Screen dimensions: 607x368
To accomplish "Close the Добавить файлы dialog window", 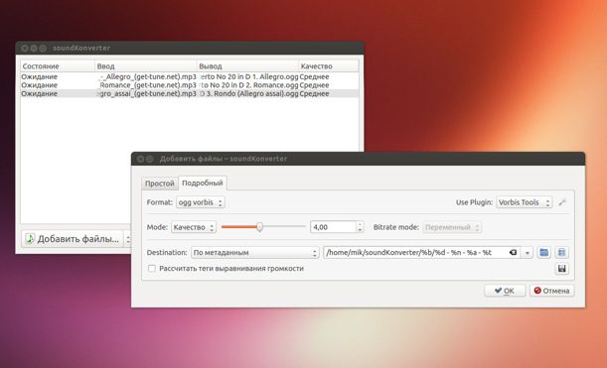I will [140, 159].
